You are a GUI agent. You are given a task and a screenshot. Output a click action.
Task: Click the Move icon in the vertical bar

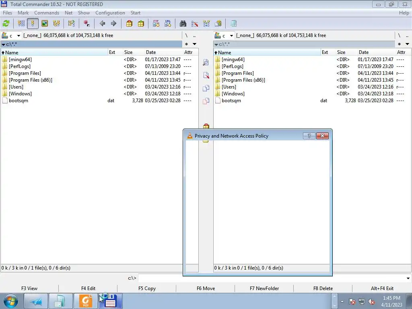coord(206,101)
